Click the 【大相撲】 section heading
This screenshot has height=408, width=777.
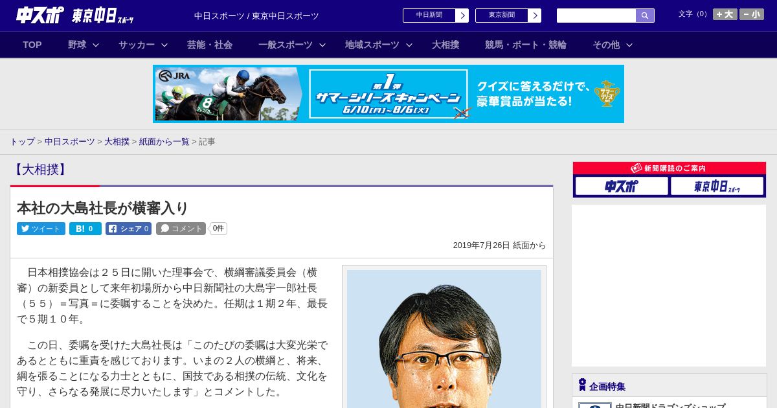(x=40, y=170)
